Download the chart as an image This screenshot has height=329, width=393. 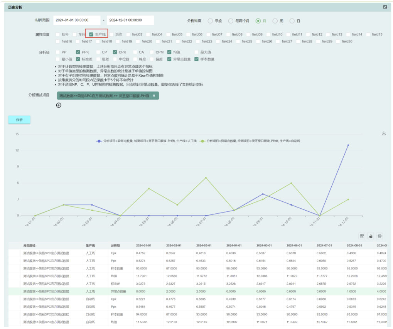coord(384,133)
